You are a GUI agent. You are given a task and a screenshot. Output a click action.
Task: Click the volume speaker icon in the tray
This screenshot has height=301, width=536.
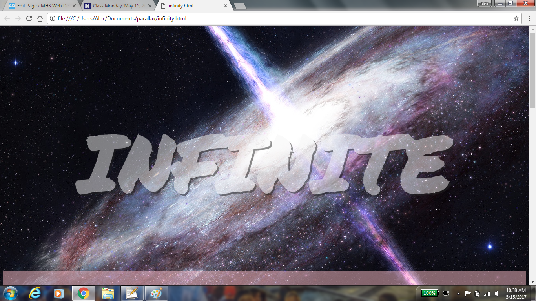pyautogui.click(x=497, y=293)
